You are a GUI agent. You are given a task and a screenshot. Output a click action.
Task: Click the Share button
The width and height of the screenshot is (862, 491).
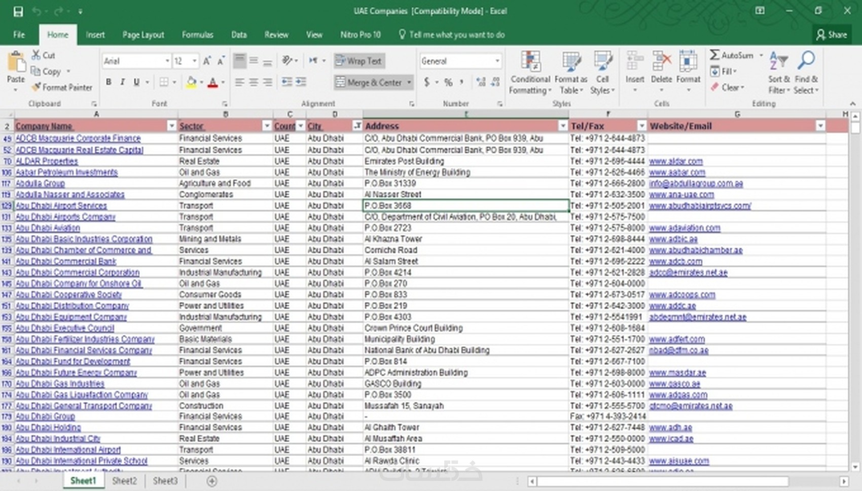(832, 34)
